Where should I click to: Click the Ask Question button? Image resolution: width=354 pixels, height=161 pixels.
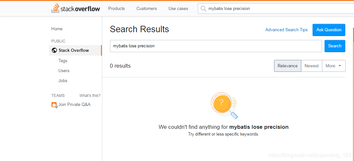point(329,30)
